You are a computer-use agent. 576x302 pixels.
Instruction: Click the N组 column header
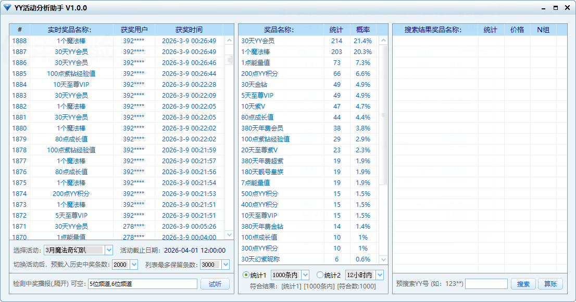[543, 30]
